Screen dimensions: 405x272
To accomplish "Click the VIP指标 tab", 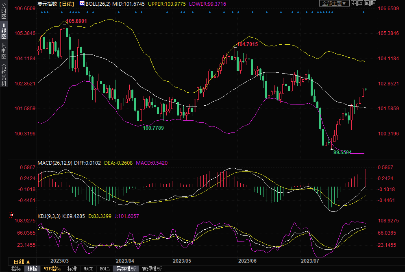I will [x=52, y=269].
